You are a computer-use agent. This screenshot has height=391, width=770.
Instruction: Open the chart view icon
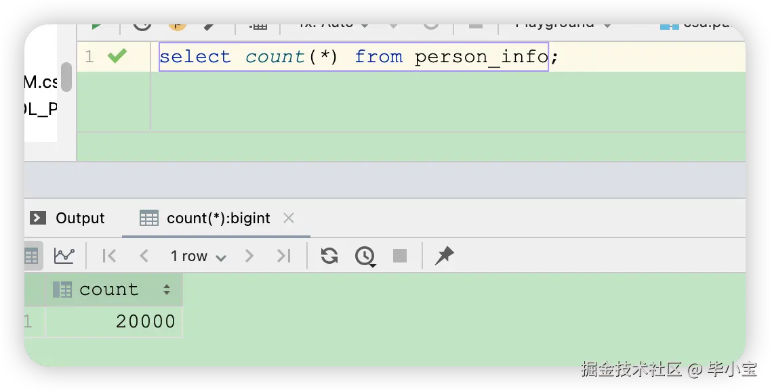(64, 256)
